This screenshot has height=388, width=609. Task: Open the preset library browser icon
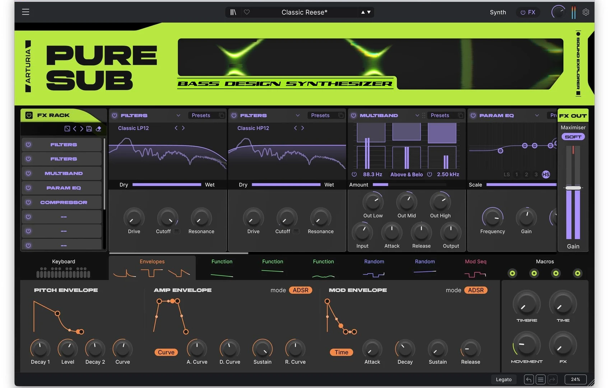[x=233, y=12]
